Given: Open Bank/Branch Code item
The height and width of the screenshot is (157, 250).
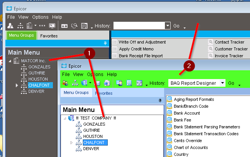Looking at the screenshot, I should 191,106.
